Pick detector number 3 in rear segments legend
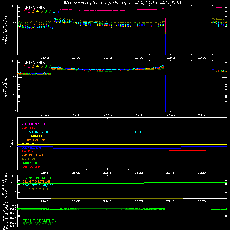 tap(33, 66)
